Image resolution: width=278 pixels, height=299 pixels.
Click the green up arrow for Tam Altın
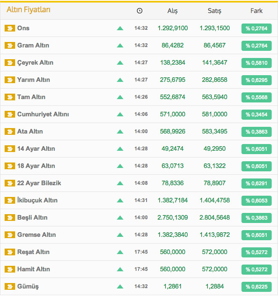(120, 97)
